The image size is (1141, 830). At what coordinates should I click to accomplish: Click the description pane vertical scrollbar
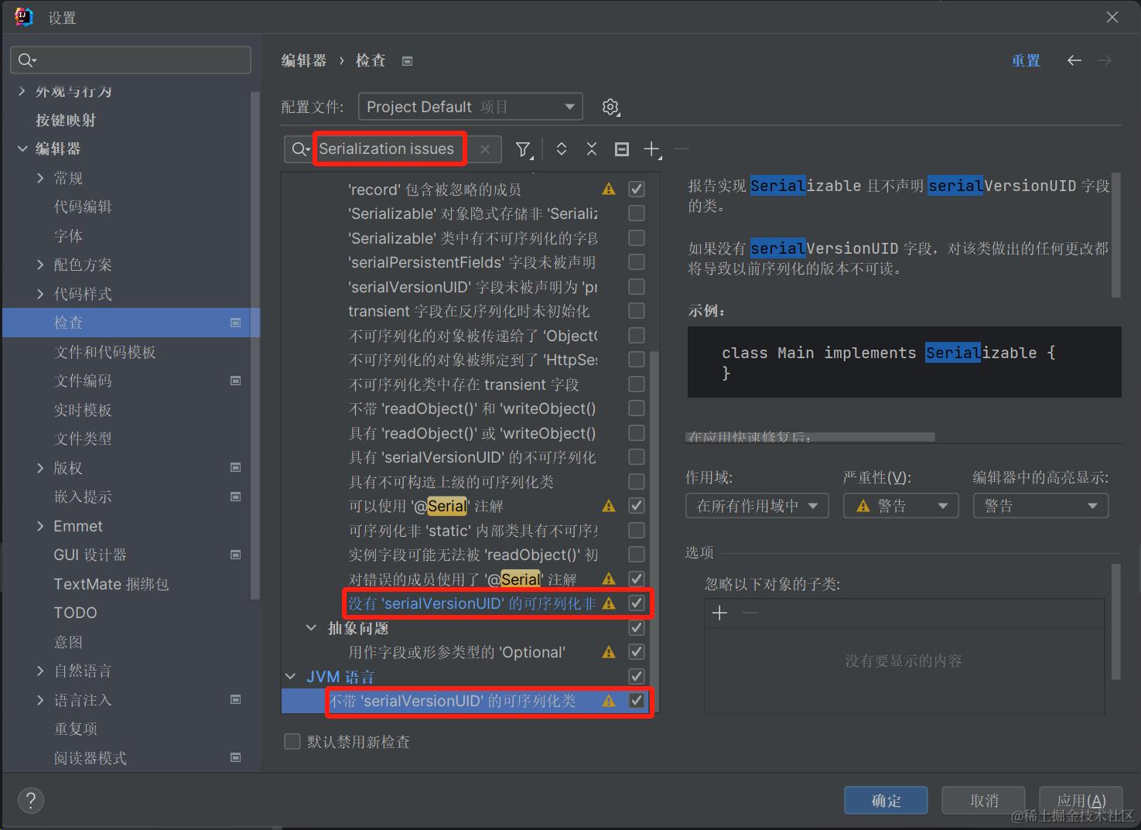1115,234
